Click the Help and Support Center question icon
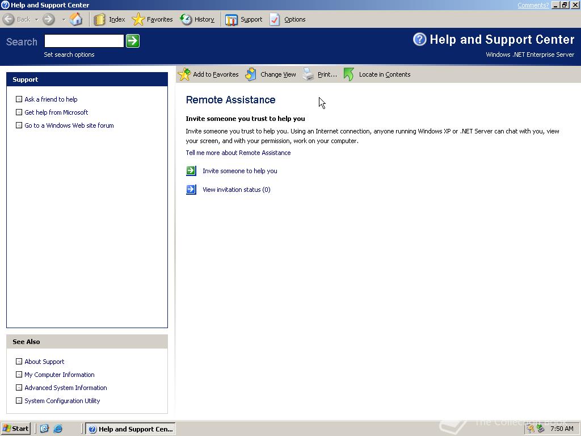This screenshot has height=436, width=581. (x=420, y=39)
